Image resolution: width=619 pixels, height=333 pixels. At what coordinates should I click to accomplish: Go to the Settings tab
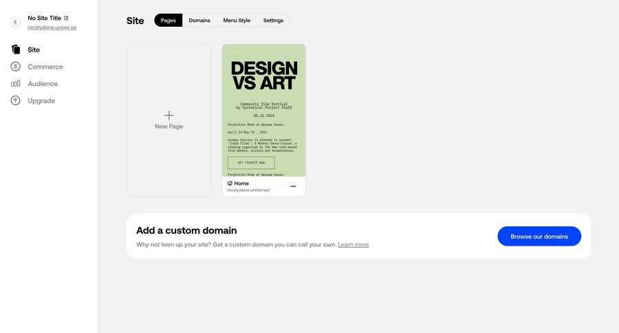point(273,21)
